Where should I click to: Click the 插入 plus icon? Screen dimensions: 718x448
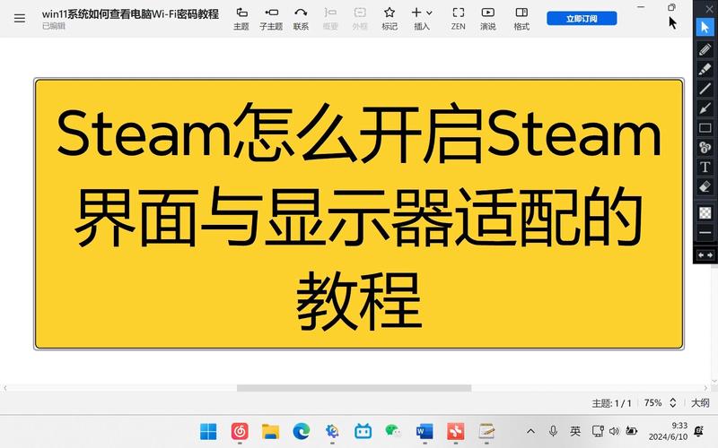click(x=416, y=13)
